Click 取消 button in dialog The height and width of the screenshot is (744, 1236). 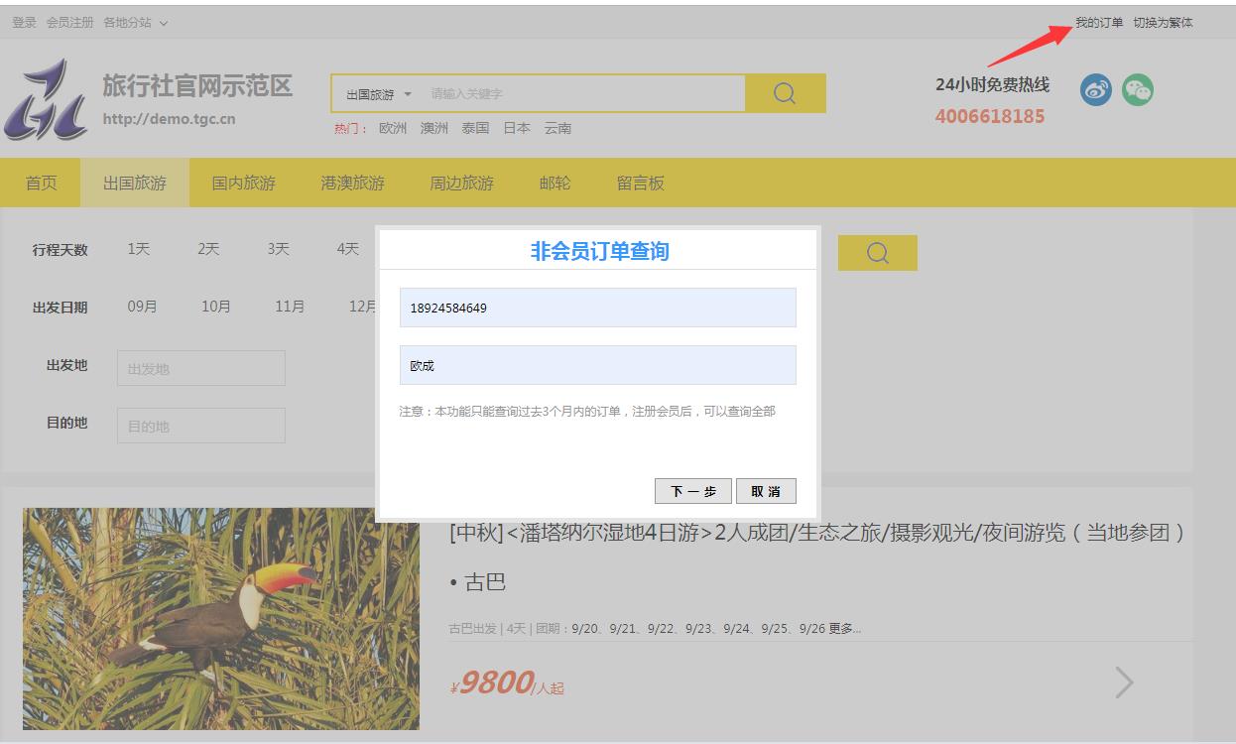click(x=766, y=491)
